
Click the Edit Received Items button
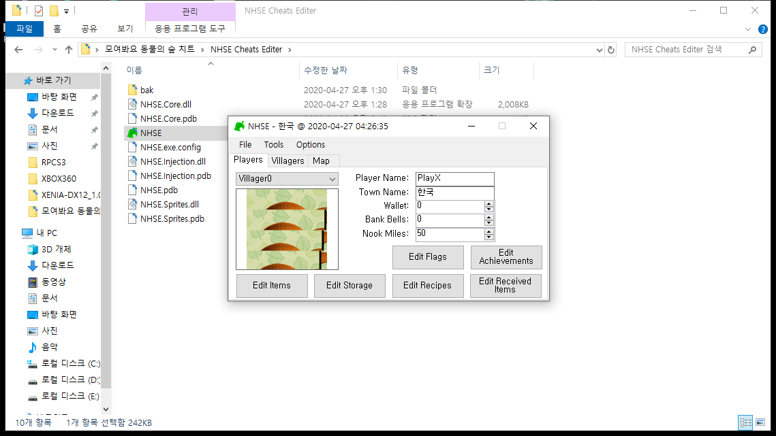(506, 286)
